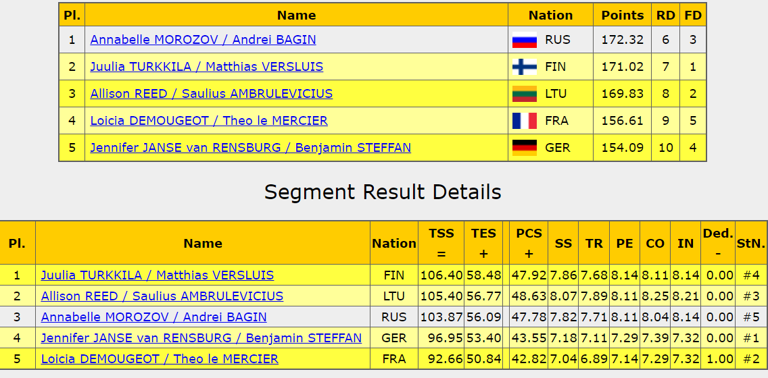This screenshot has height=378, width=768.
Task: Click the French flag icon
Action: point(524,120)
